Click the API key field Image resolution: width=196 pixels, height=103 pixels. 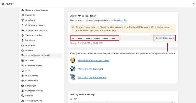pos(123,102)
